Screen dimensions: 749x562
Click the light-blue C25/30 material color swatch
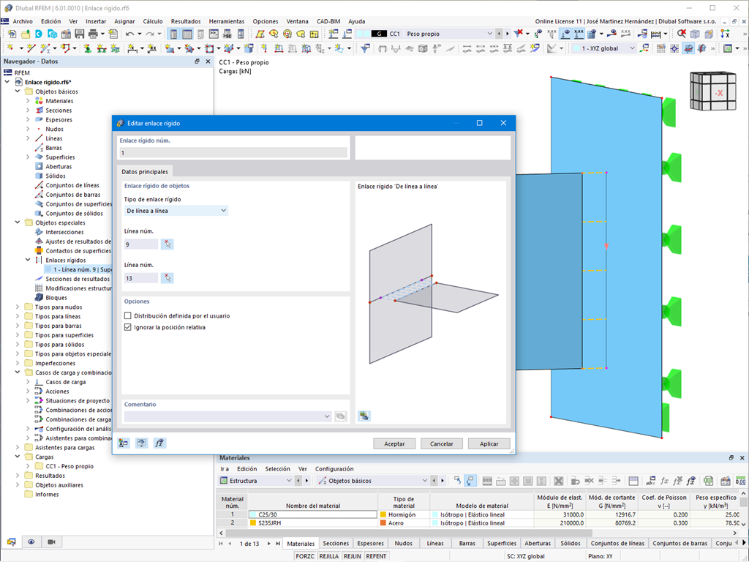[253, 514]
